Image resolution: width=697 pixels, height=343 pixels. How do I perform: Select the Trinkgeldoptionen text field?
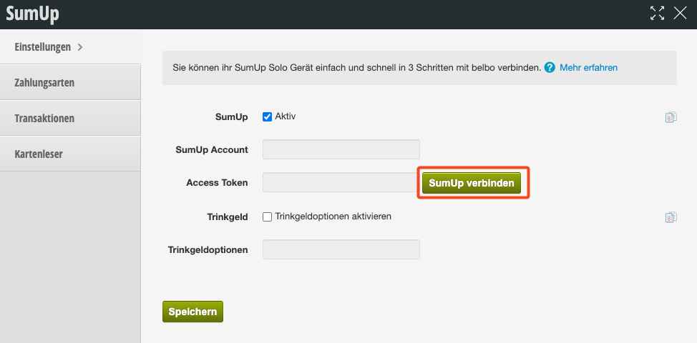(341, 249)
